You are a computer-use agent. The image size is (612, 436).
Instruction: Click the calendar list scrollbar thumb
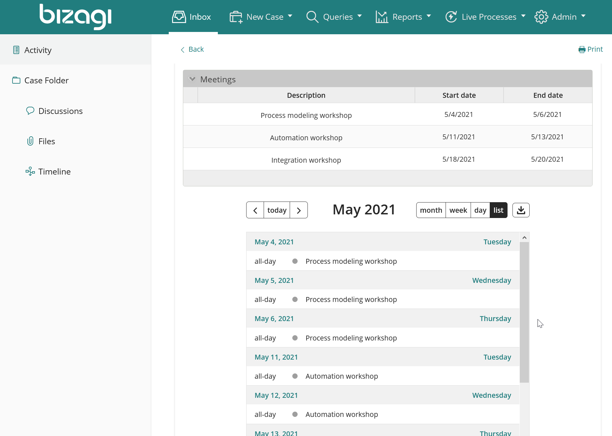click(524, 312)
